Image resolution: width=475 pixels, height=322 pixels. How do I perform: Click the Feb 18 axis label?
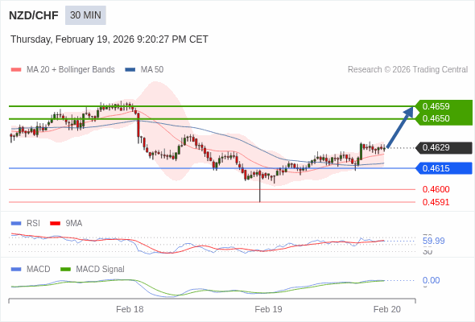point(130,309)
